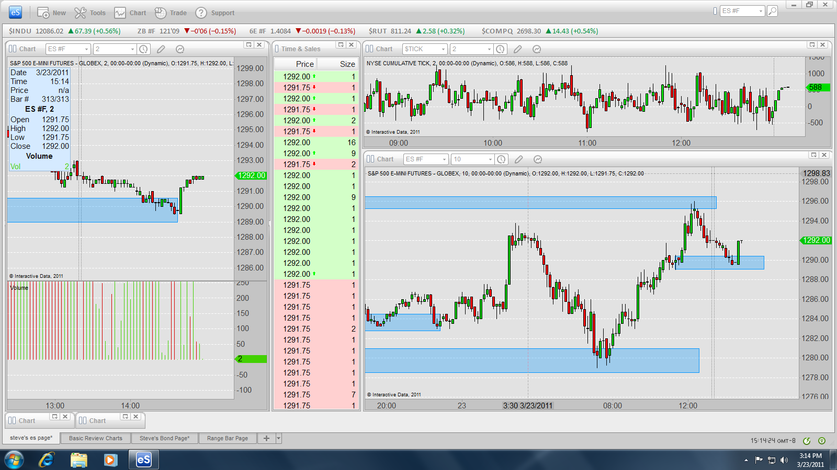The image size is (837, 470).
Task: Click the left chart window link icon
Action: click(13, 49)
